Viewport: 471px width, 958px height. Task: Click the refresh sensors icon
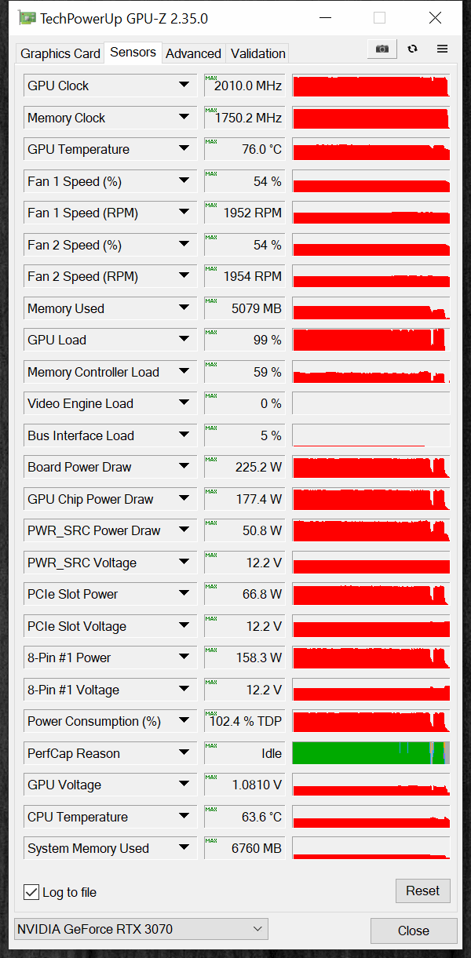pos(413,49)
